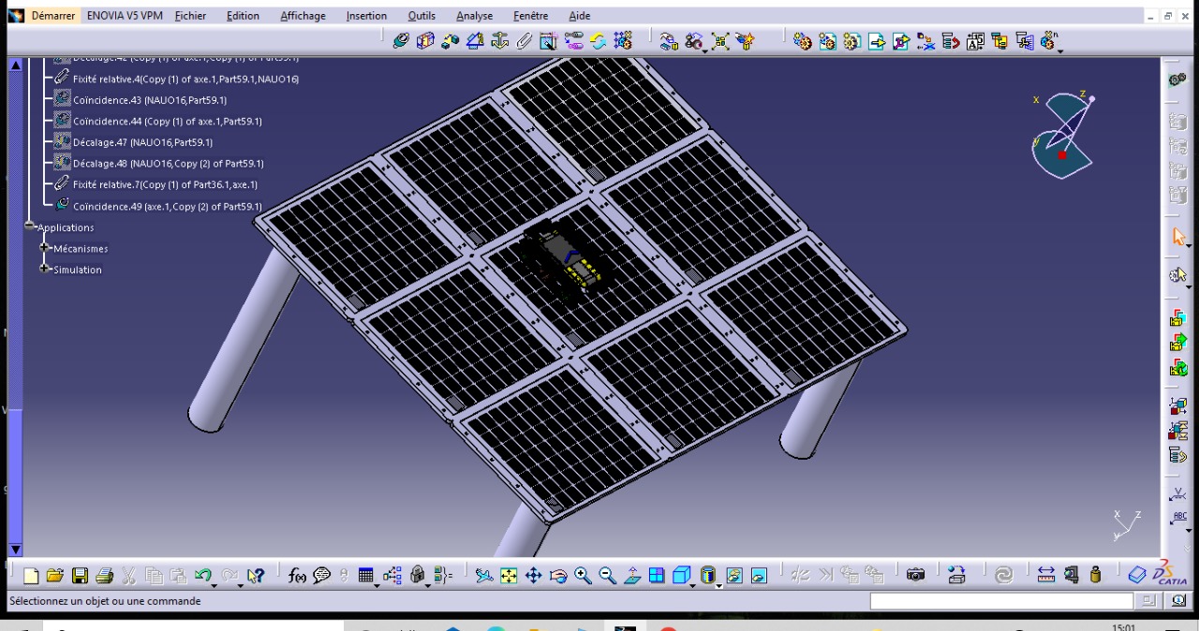Open the Outils menu

click(422, 16)
